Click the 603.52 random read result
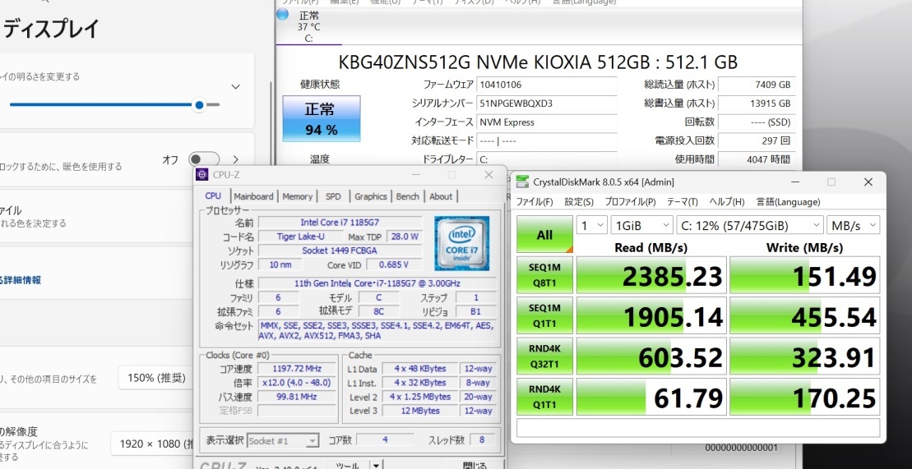This screenshot has height=469, width=912. [650, 356]
